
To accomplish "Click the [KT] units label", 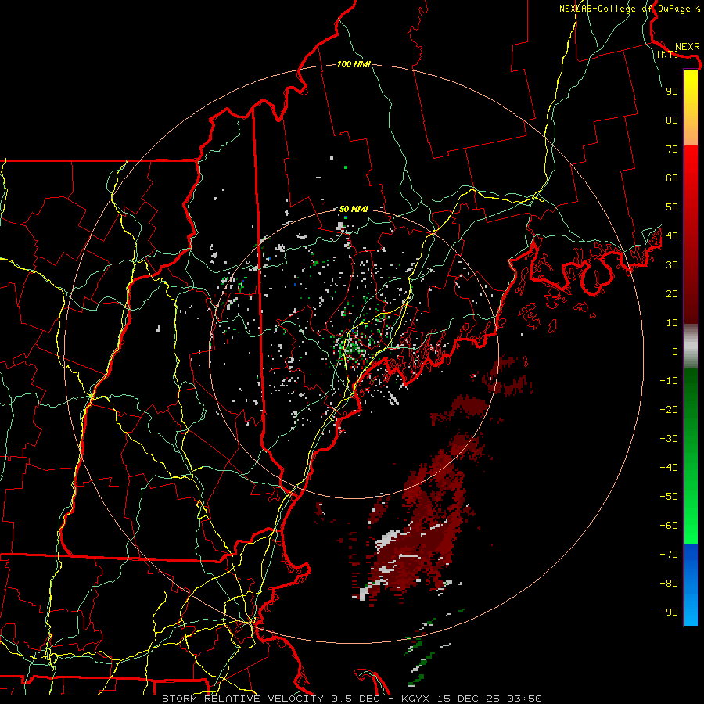I will [667, 54].
